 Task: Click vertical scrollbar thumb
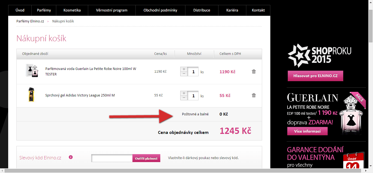[371, 26]
